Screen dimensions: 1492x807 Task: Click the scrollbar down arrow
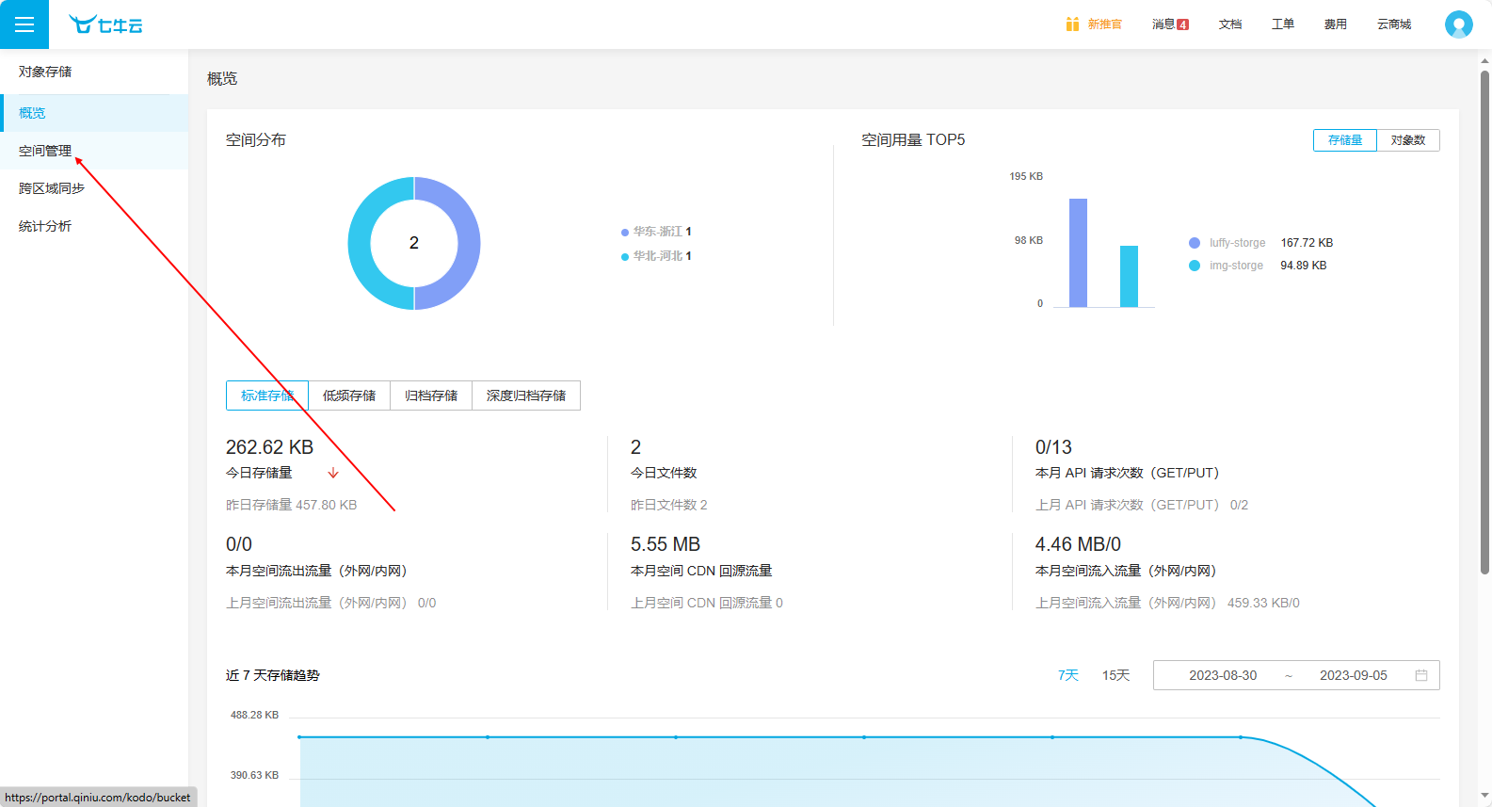[x=1484, y=796]
